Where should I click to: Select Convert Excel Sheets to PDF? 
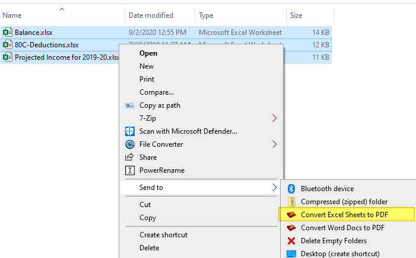(x=344, y=215)
